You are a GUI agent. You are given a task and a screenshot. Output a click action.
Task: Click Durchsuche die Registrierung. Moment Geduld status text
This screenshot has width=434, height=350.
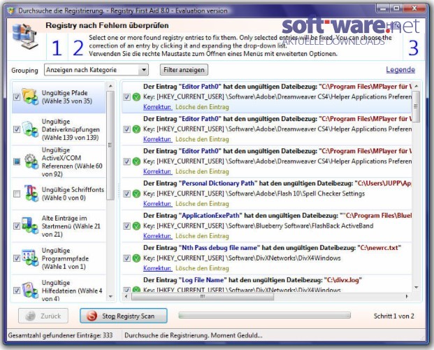click(x=193, y=335)
